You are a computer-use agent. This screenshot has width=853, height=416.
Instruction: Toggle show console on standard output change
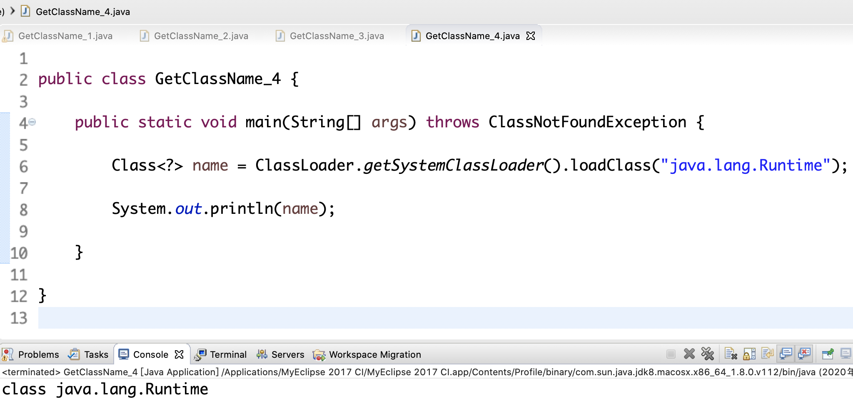tap(786, 354)
